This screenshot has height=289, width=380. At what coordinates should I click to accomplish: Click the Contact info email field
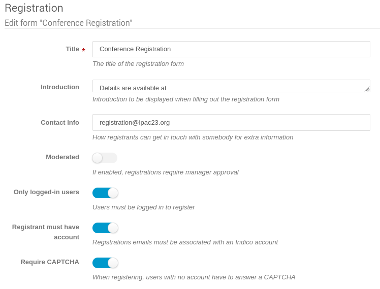point(231,122)
